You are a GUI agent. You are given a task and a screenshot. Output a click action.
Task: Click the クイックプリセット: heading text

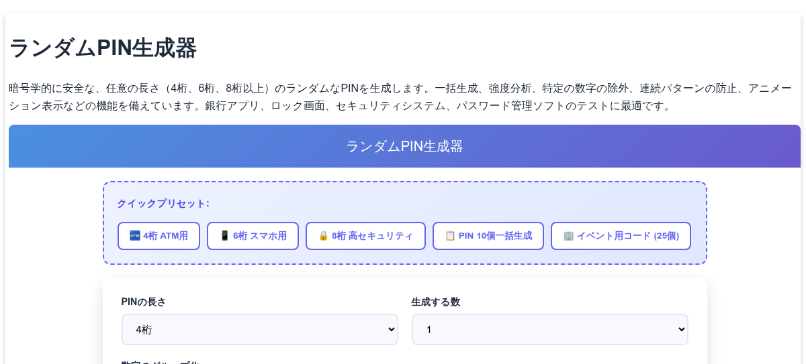[x=163, y=203]
